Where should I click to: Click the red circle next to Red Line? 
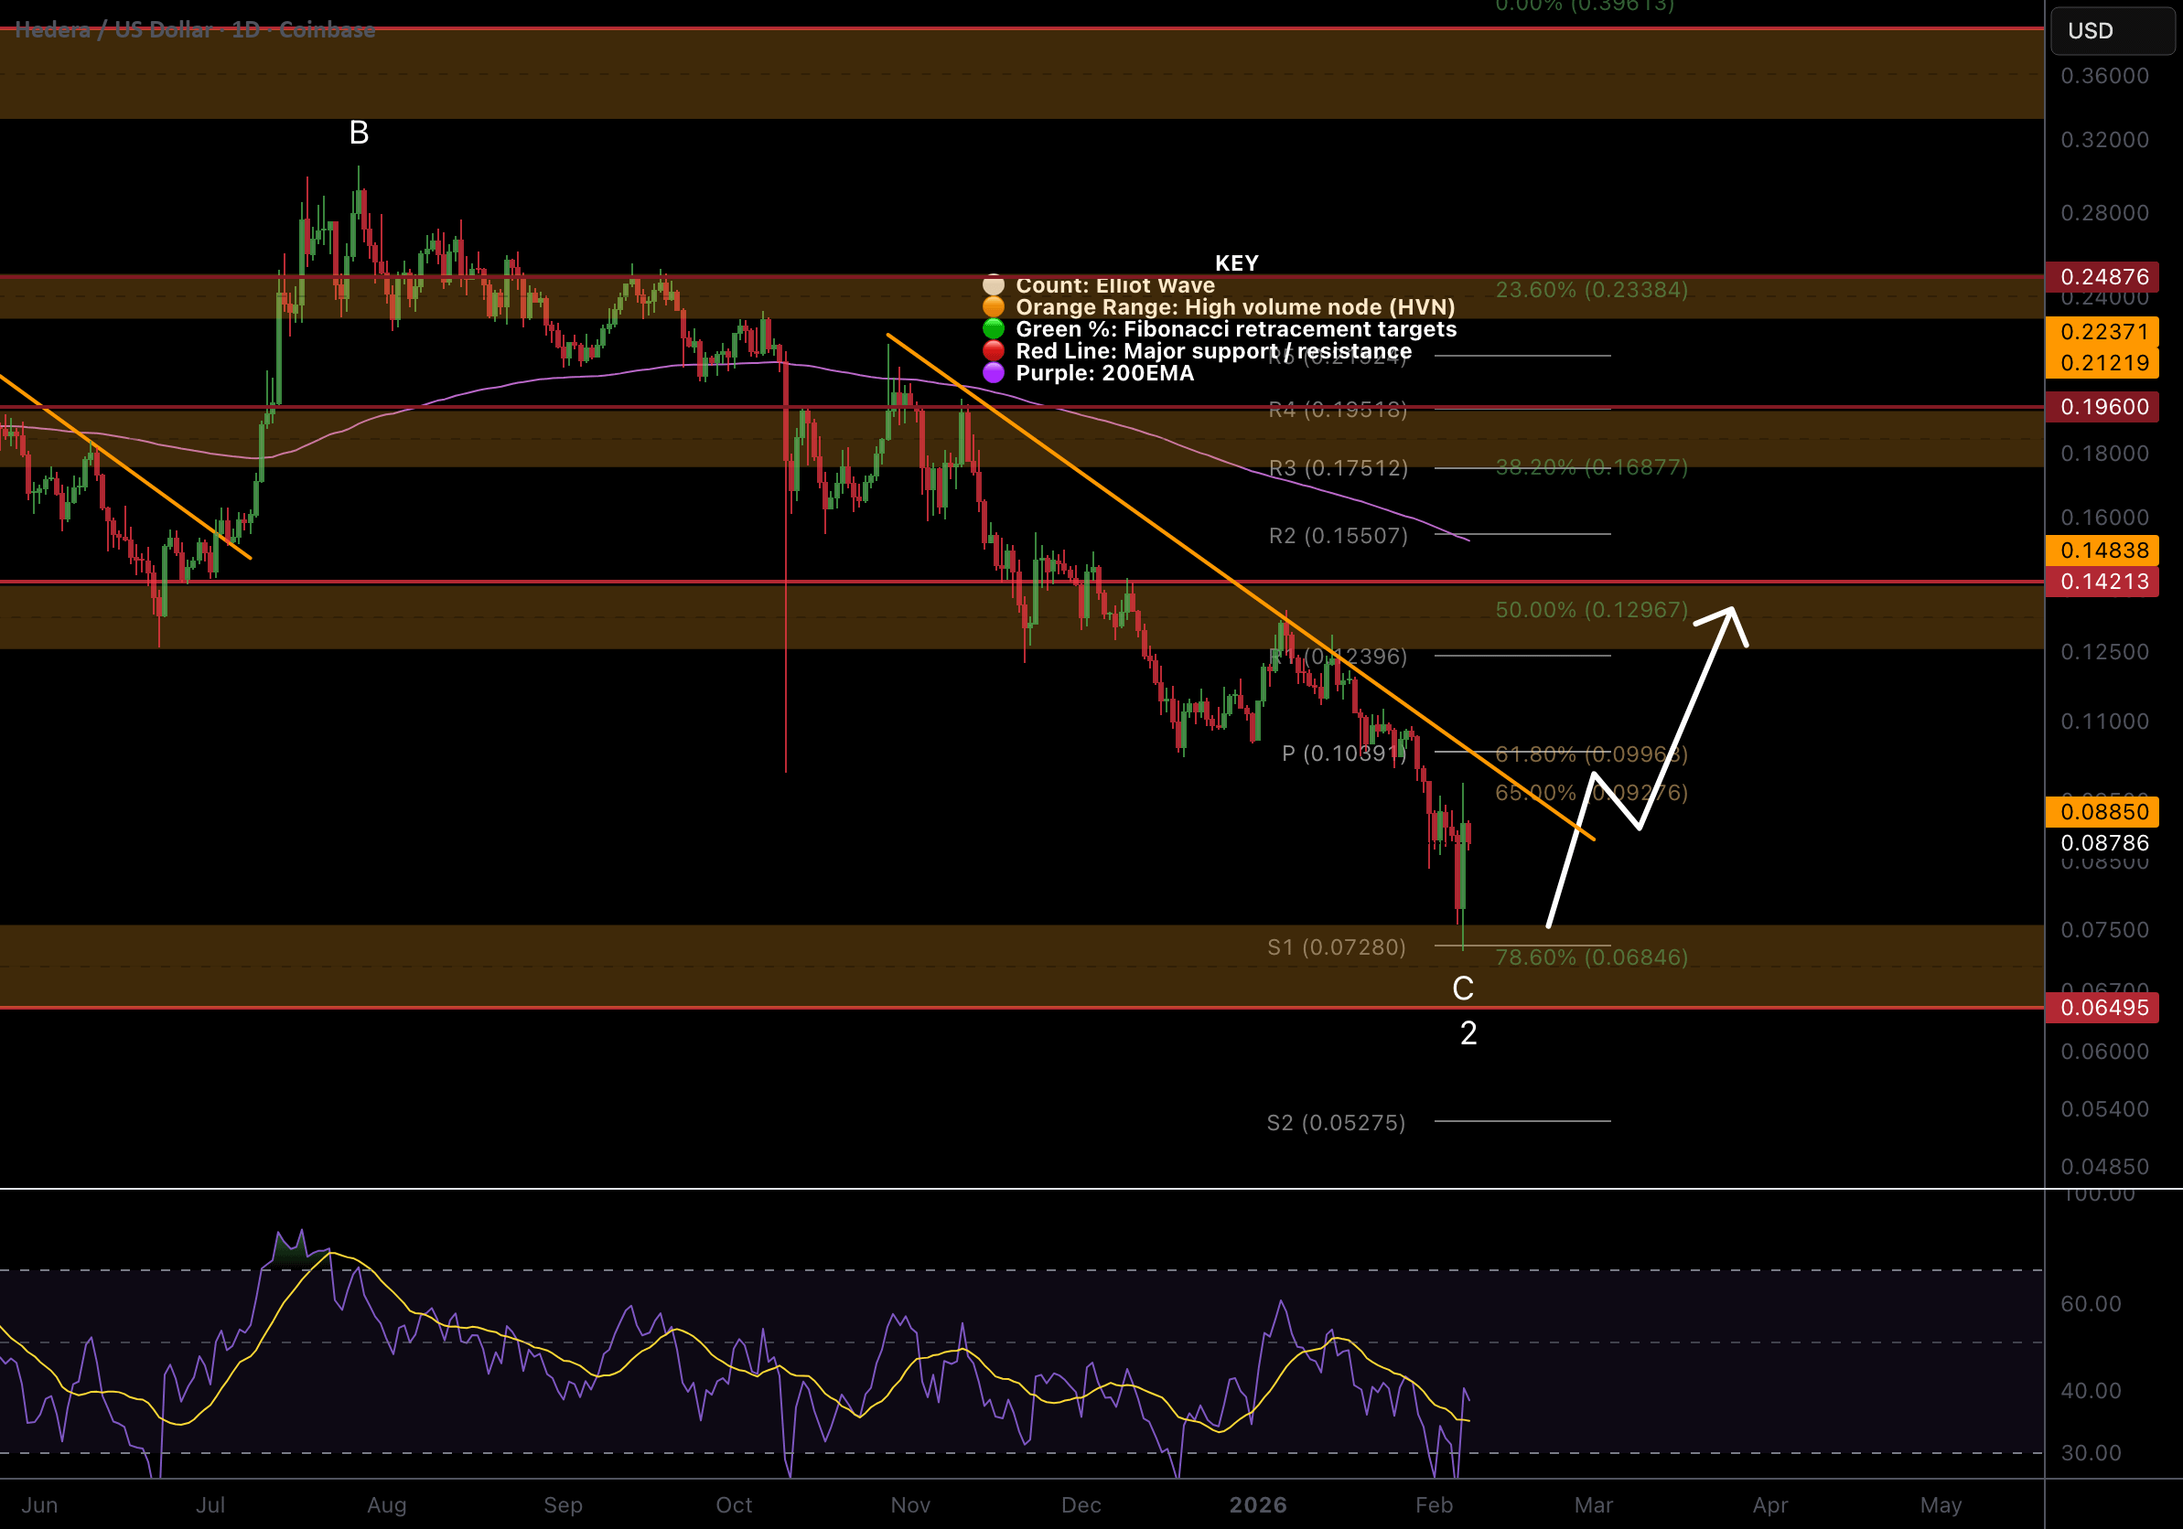point(993,350)
